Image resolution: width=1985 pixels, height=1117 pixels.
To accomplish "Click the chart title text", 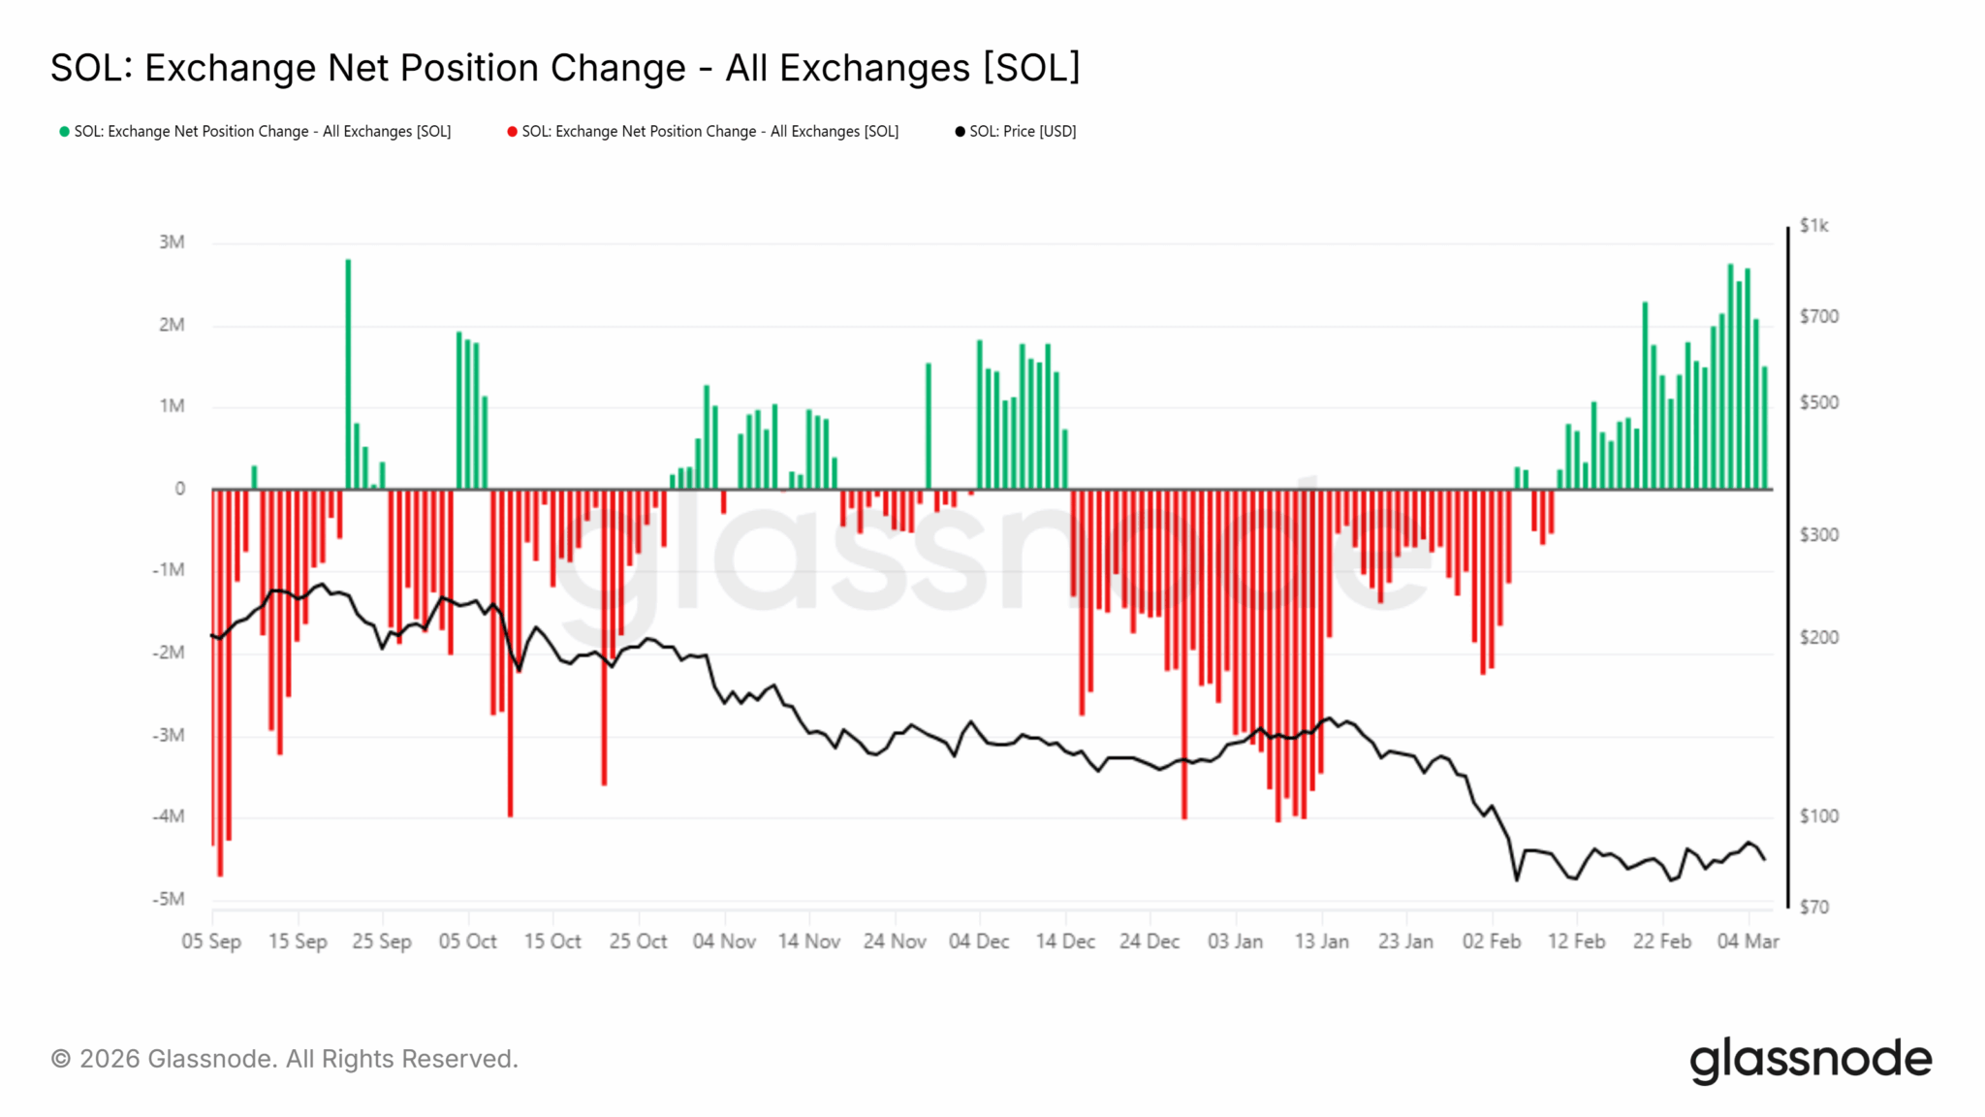I will tap(565, 68).
